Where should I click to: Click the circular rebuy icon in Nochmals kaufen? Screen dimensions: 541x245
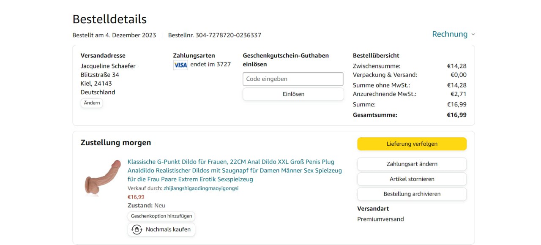137,229
